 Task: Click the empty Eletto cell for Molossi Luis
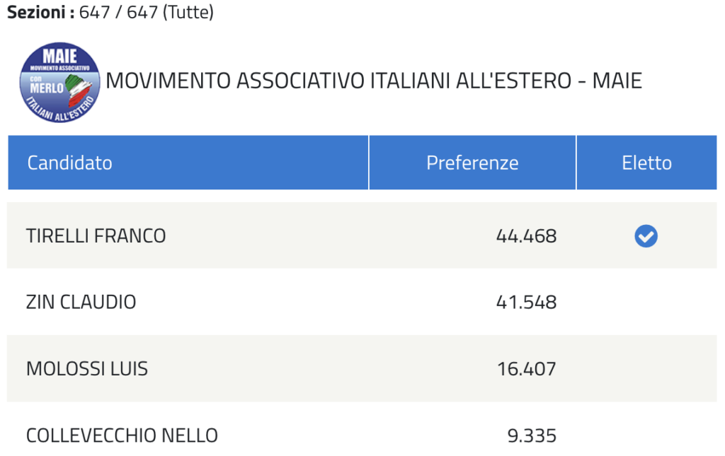coord(647,369)
